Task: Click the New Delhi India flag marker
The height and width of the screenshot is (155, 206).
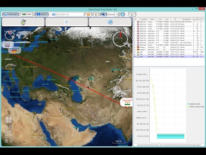Action: point(126,103)
